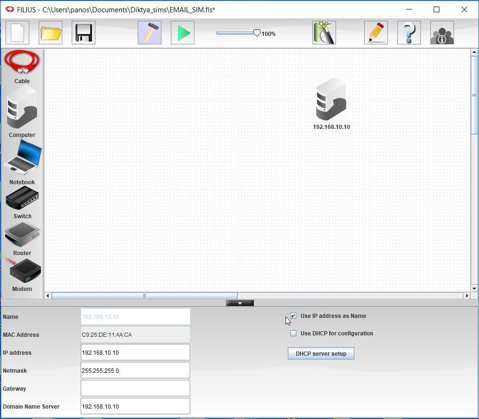The image size is (479, 419).
Task: Open help via the question mark icon
Action: click(x=409, y=33)
